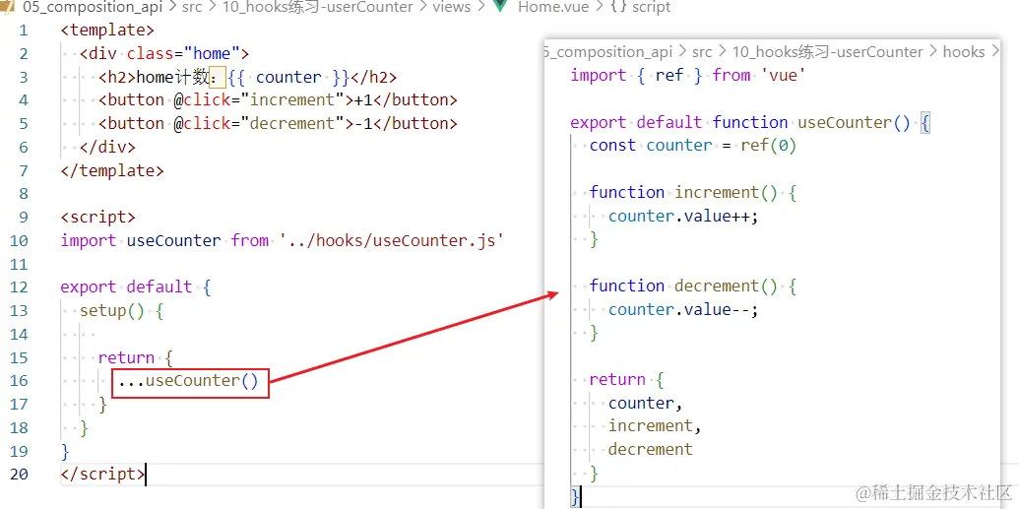This screenshot has width=1019, height=509.
Task: Click ref(0) in the const counter line
Action: [769, 146]
